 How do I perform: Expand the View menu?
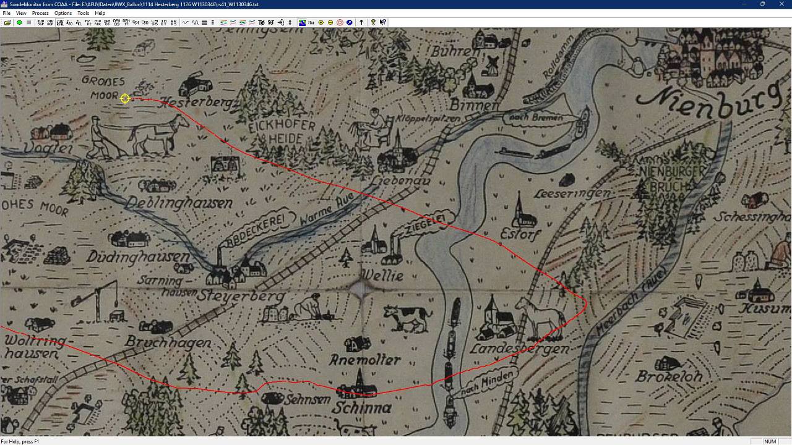click(x=21, y=13)
